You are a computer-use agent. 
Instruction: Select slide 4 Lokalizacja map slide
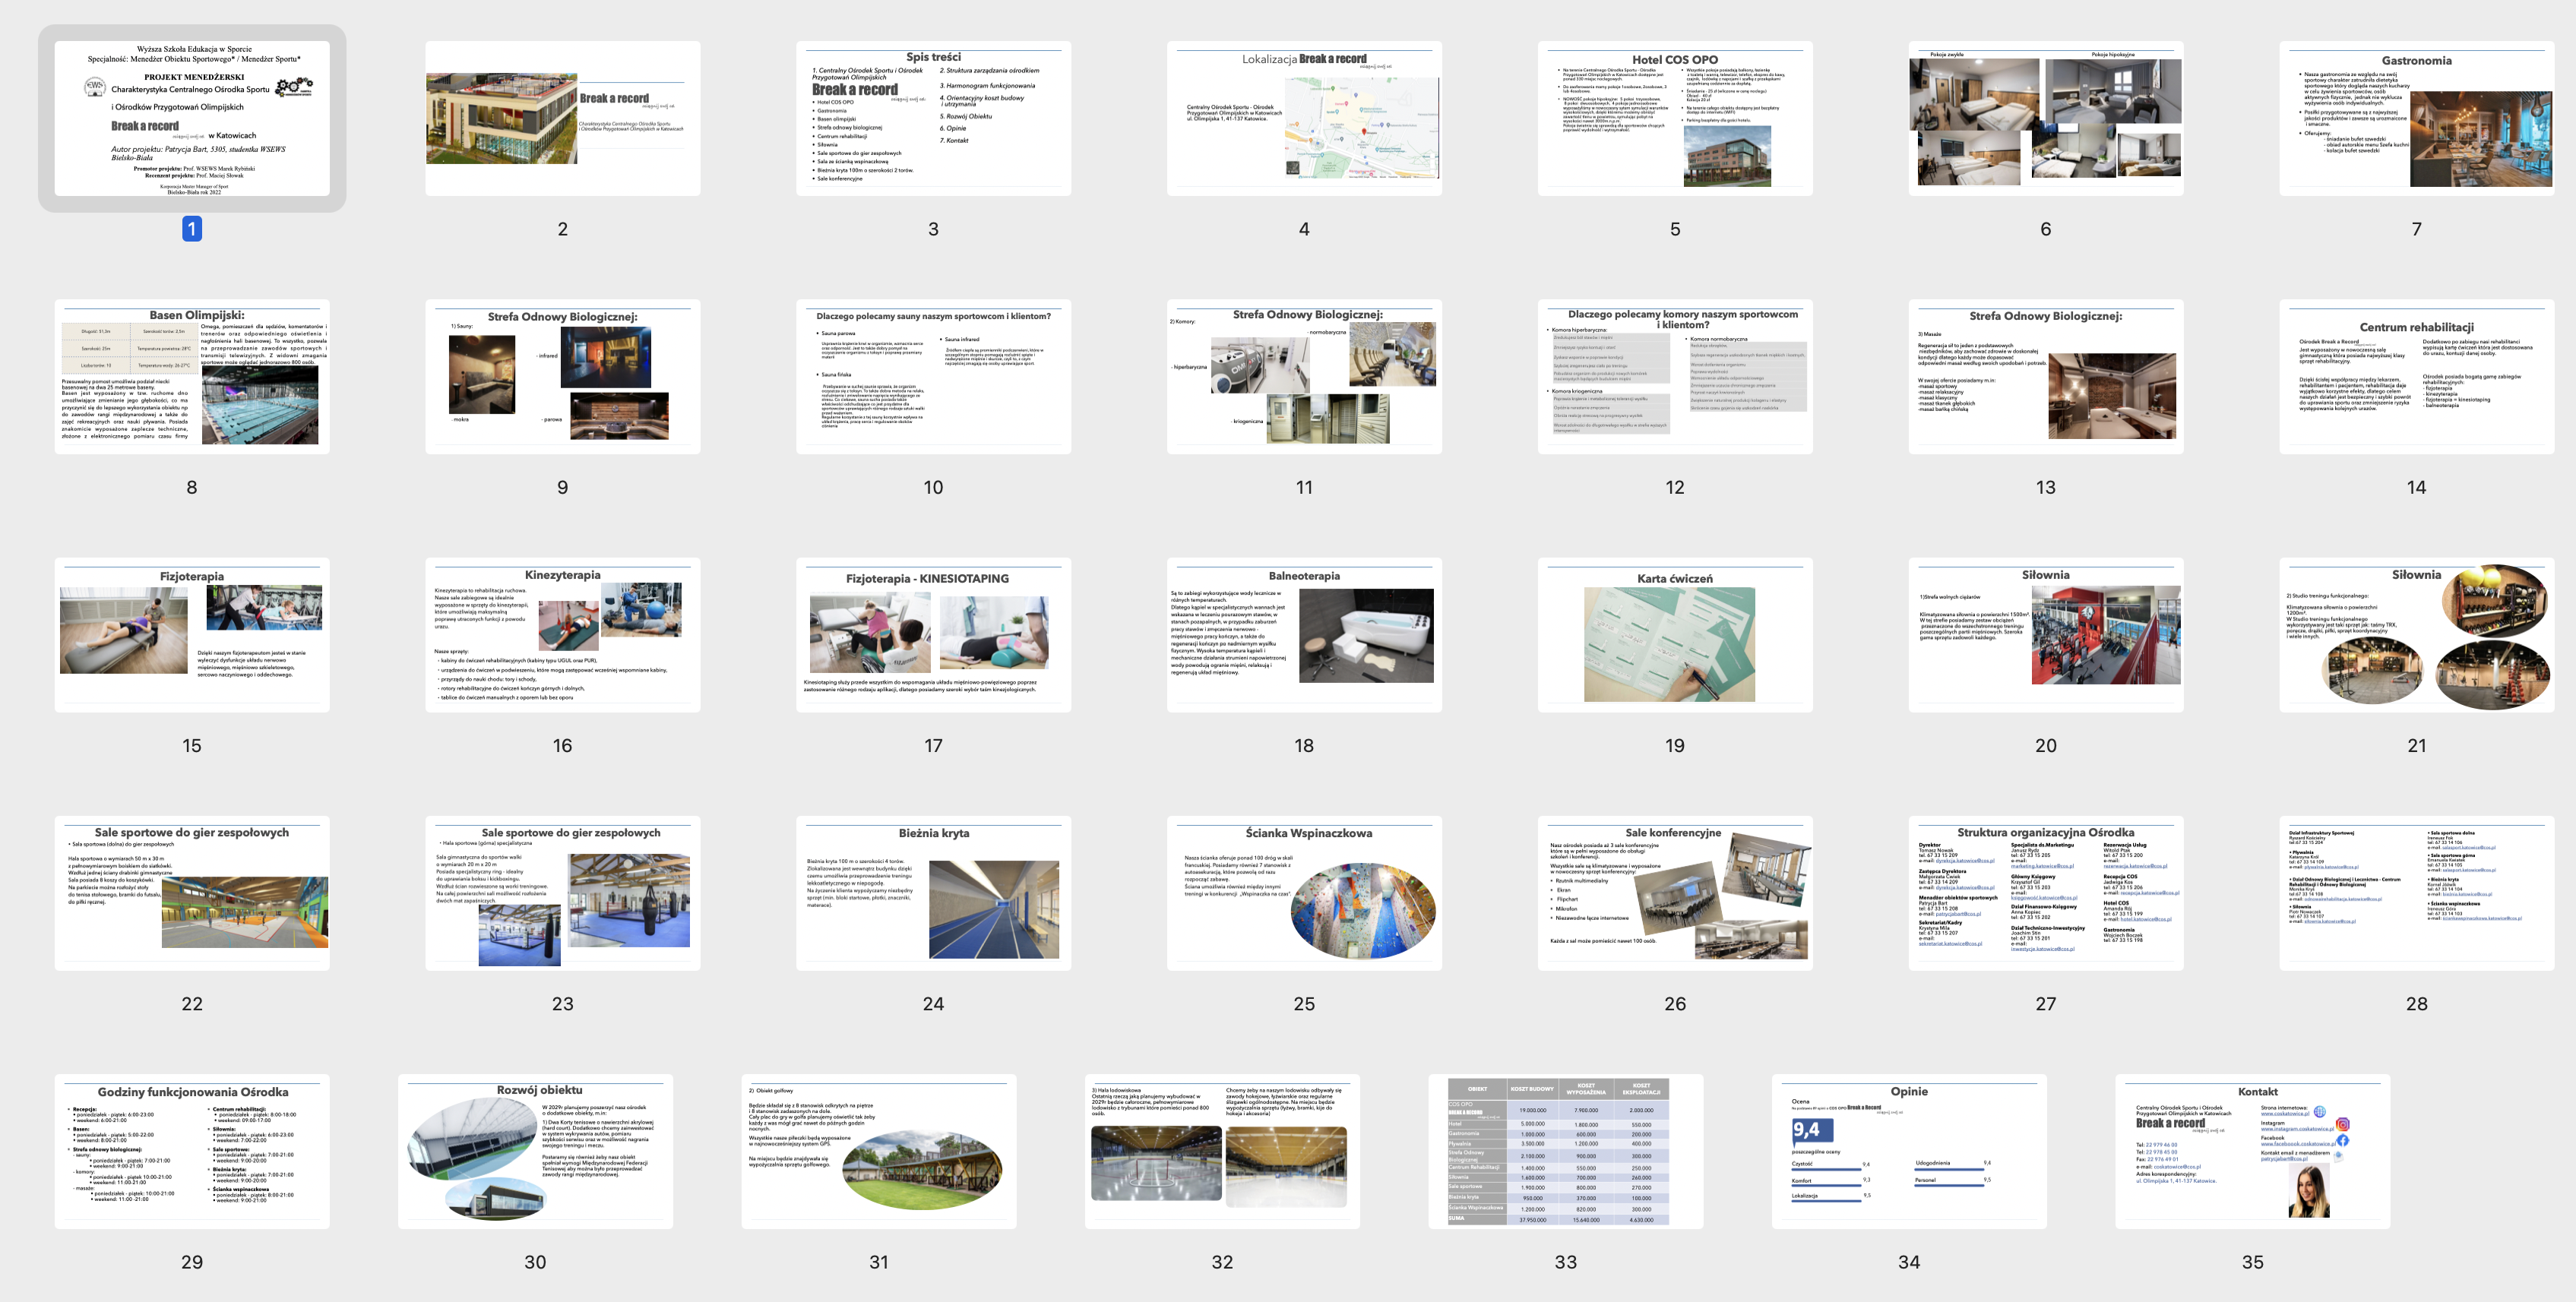(1304, 118)
